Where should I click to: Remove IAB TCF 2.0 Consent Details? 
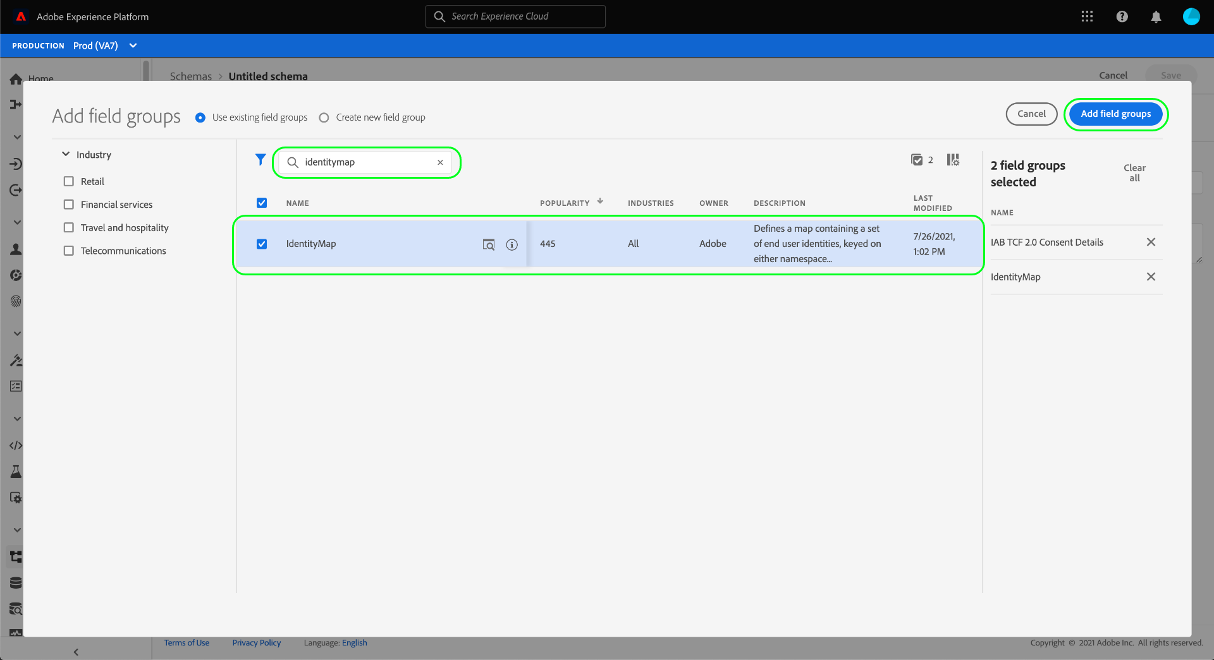(x=1151, y=242)
